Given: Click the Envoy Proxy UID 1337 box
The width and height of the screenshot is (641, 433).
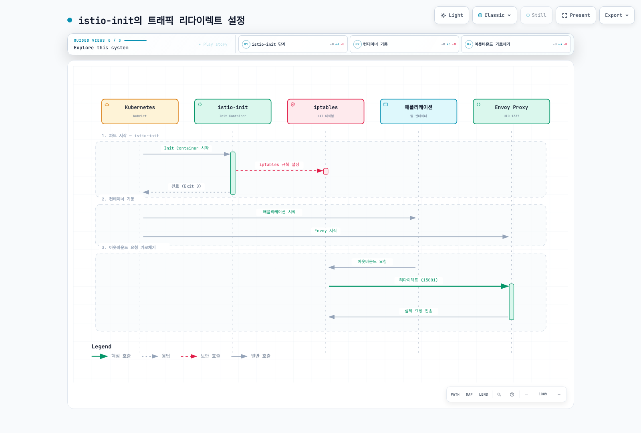Looking at the screenshot, I should pyautogui.click(x=512, y=111).
